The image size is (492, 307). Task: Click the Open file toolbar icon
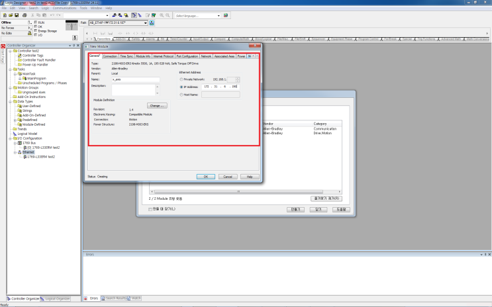tap(11, 15)
